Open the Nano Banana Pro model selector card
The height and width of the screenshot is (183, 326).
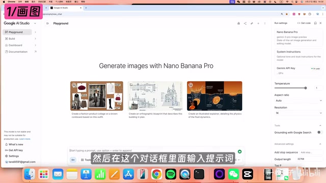click(x=298, y=38)
